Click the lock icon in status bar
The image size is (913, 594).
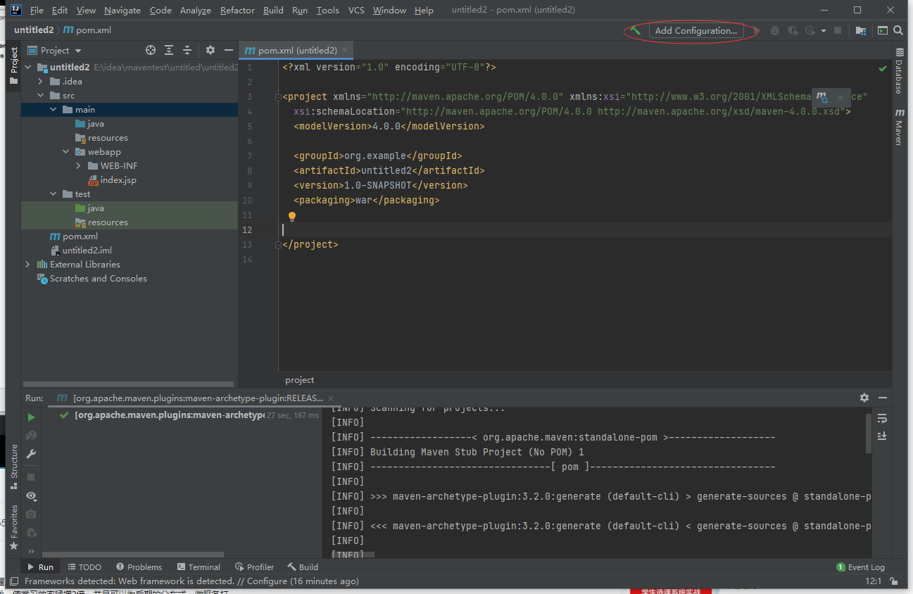[894, 581]
